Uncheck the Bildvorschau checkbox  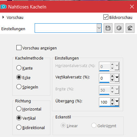(106, 17)
